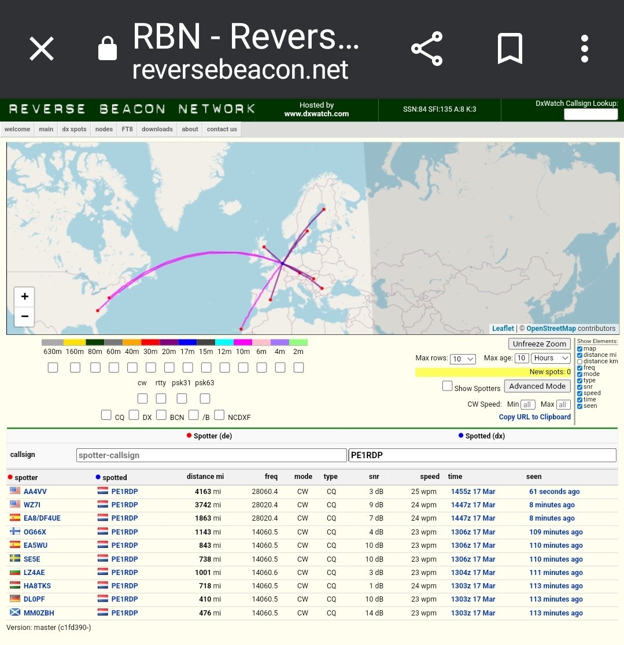Click the Spanish flag beside EA5WU
Viewport: 624px width, 645px height.
click(15, 544)
